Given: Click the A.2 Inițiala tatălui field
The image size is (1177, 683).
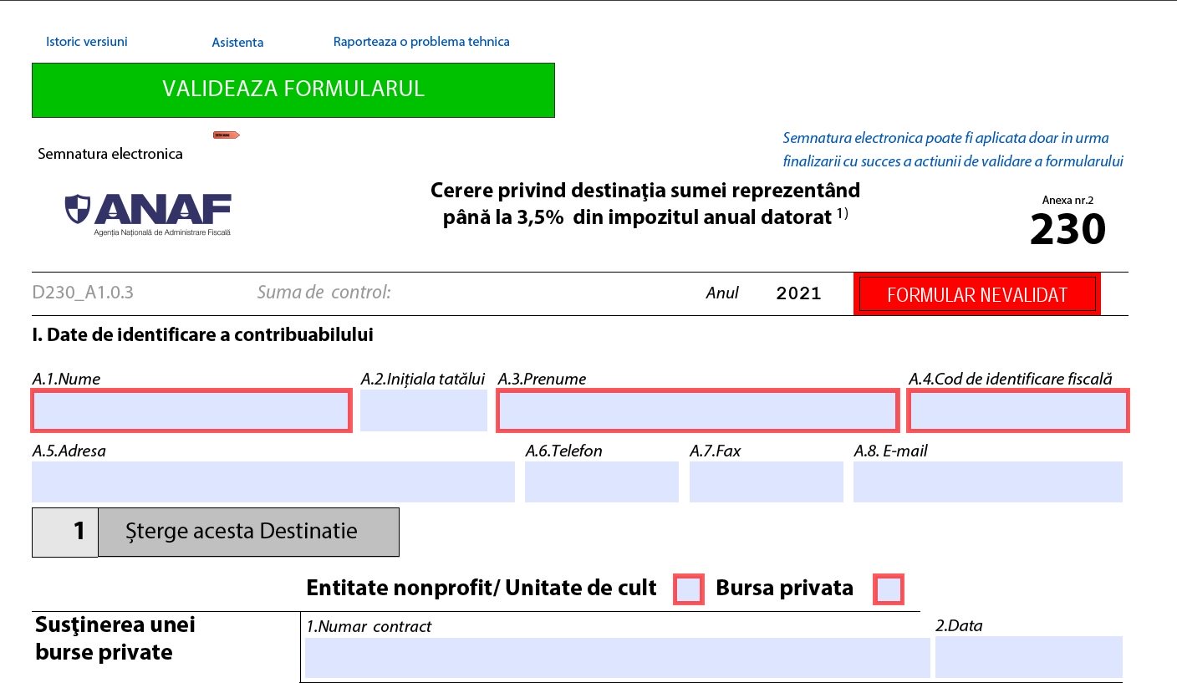Looking at the screenshot, I should (x=423, y=411).
